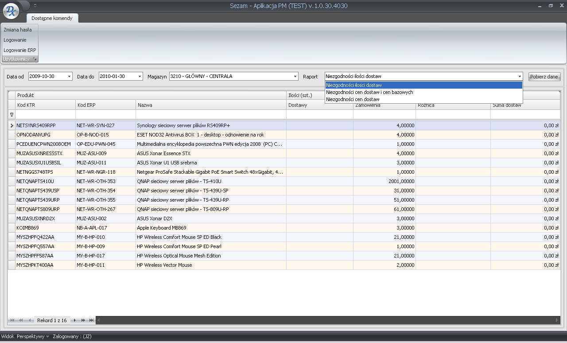567x343 pixels.
Task: Collapse the Raport dropdown via its arrow
Action: (x=520, y=77)
